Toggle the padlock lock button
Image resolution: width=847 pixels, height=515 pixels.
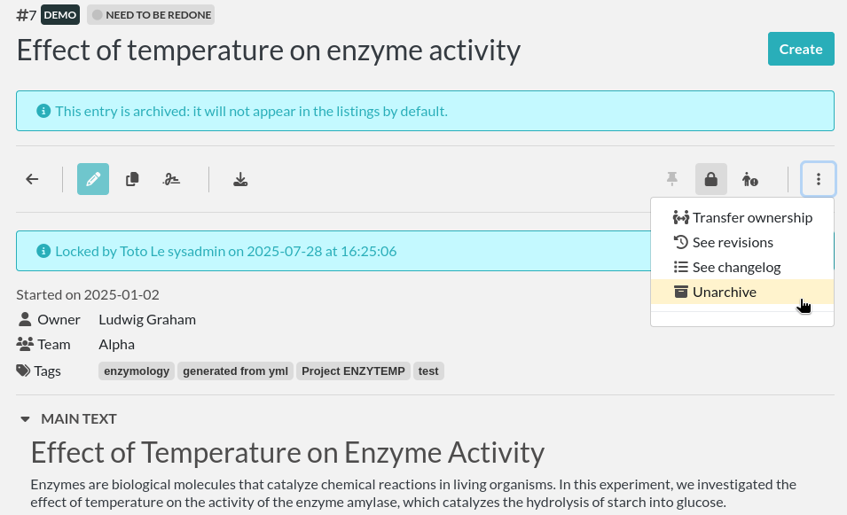pos(711,179)
